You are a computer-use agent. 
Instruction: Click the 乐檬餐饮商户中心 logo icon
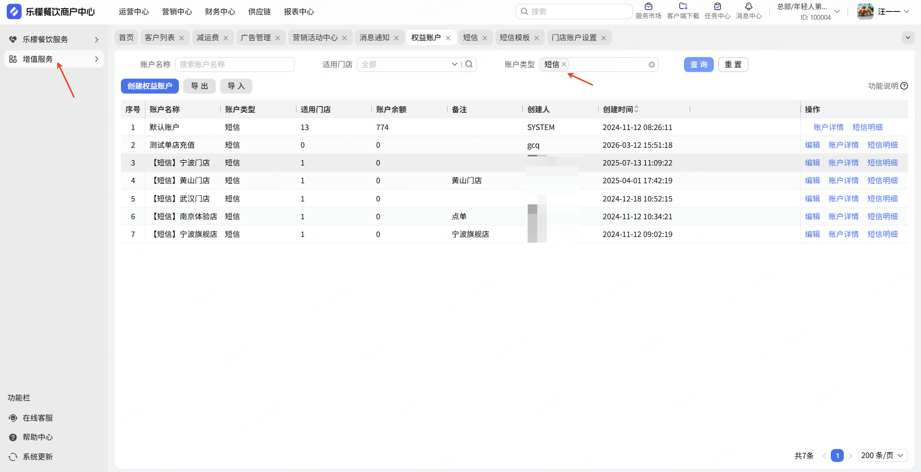click(14, 12)
